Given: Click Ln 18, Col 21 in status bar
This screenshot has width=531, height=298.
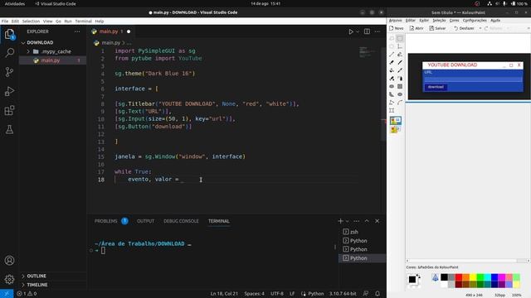Looking at the screenshot, I should pyautogui.click(x=224, y=294).
